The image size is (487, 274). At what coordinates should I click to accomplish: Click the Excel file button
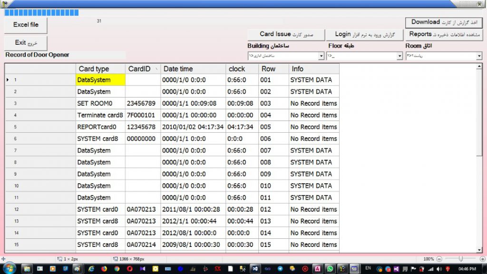[x=26, y=25]
